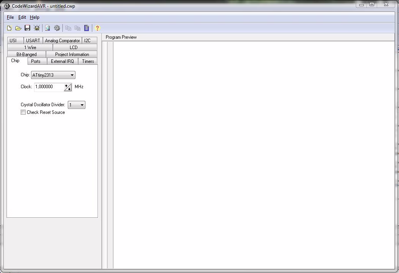Open the Project Information tab
The image size is (399, 273).
(72, 54)
